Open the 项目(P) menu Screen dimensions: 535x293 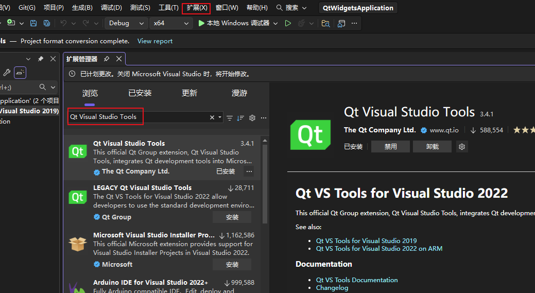[x=54, y=8]
